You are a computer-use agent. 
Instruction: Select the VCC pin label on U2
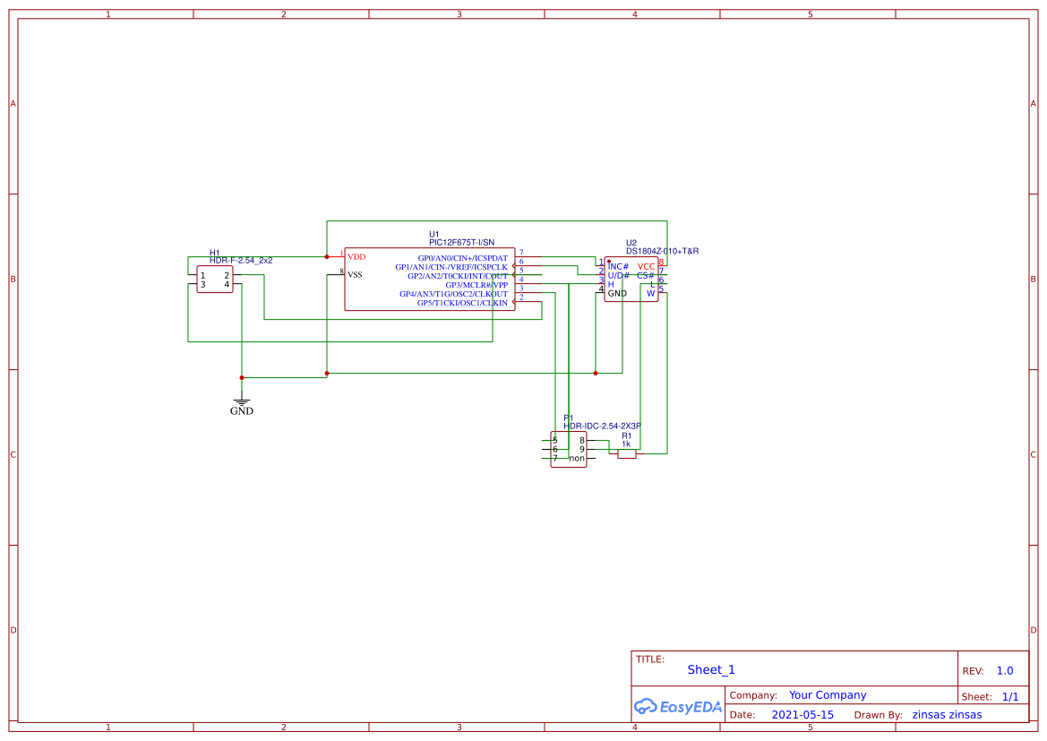646,266
